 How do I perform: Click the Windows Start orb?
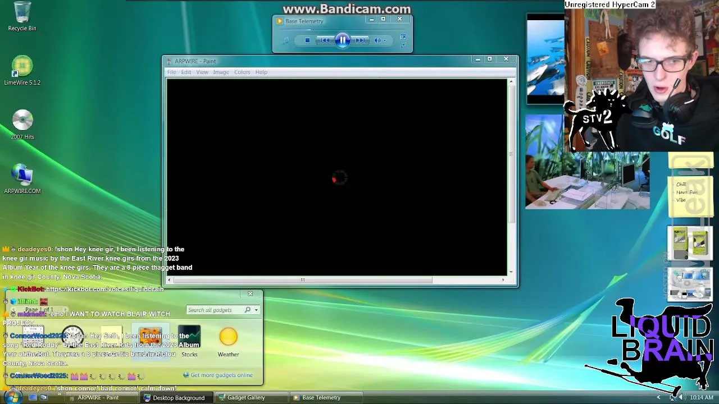(12, 397)
